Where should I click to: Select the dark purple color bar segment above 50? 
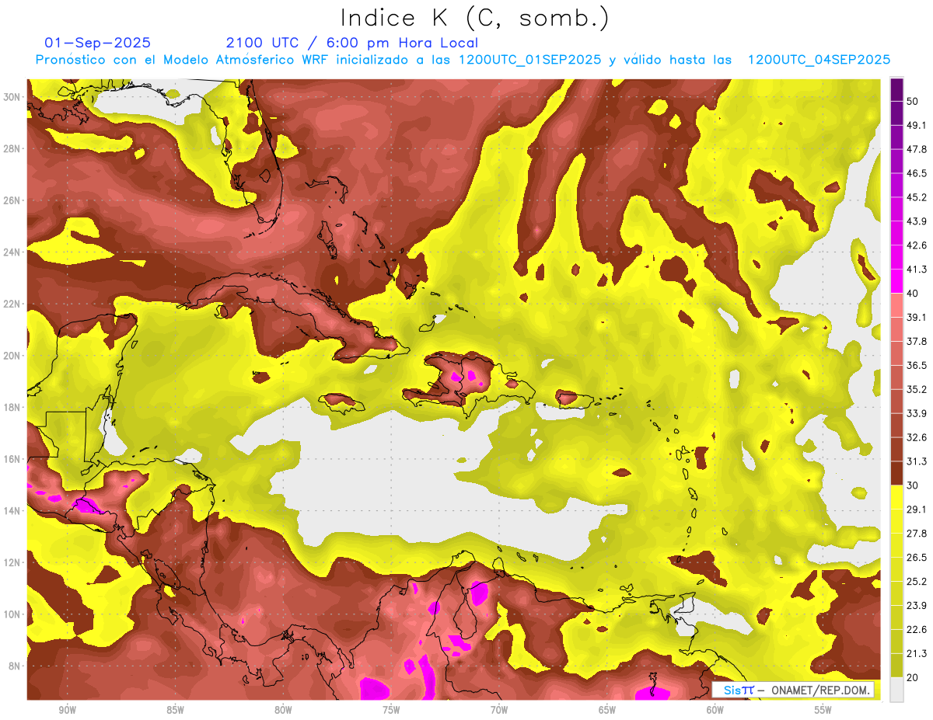coord(896,89)
